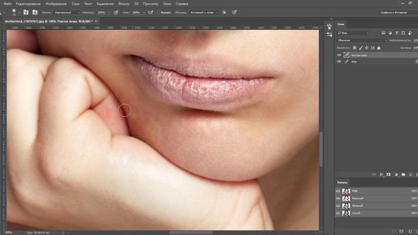
Task: Lock image pixels brush icon in Layers panel
Action: point(361,48)
